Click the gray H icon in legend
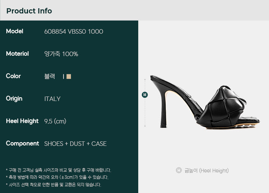The width and height of the screenshot is (269, 193). click(179, 170)
